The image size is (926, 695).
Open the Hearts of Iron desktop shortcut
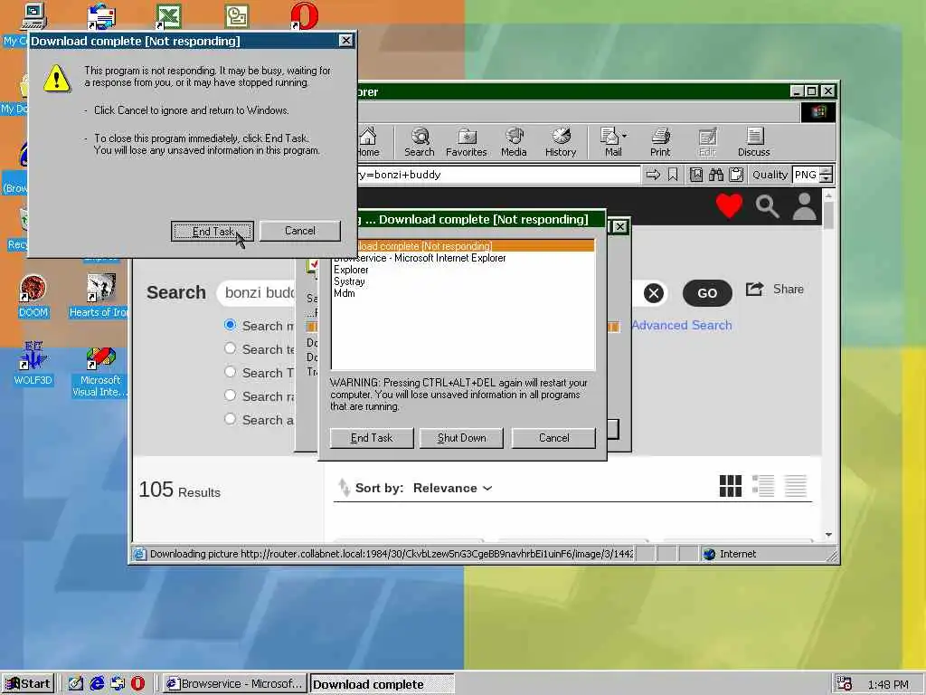(x=99, y=296)
